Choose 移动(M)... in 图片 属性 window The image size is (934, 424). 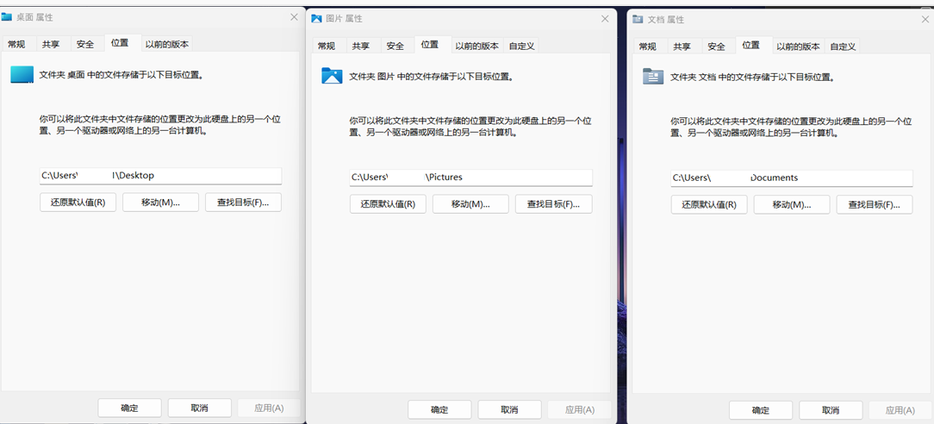[470, 204]
